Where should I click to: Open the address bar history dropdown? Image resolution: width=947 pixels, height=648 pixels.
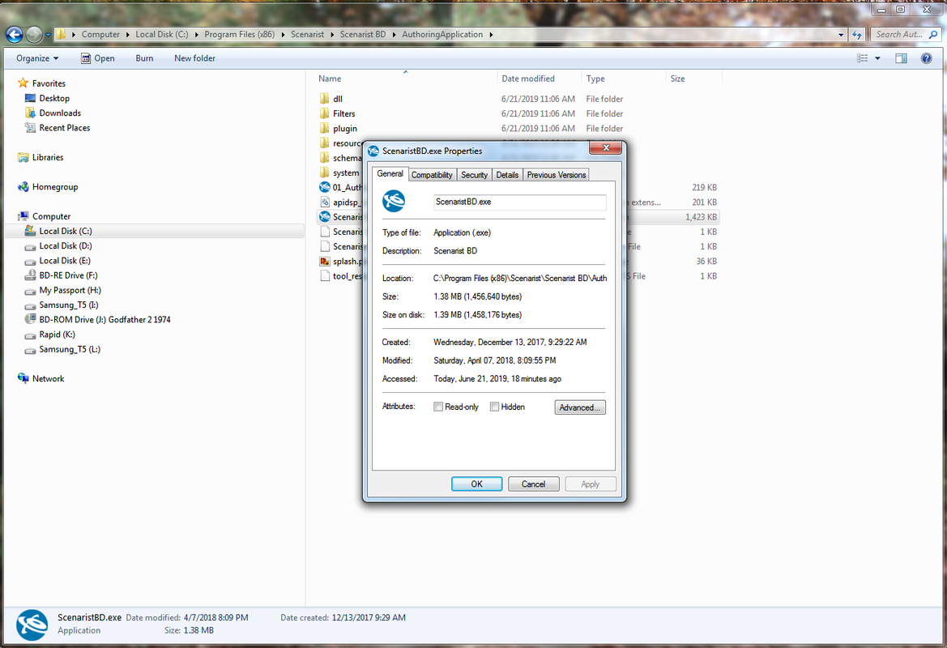point(841,34)
